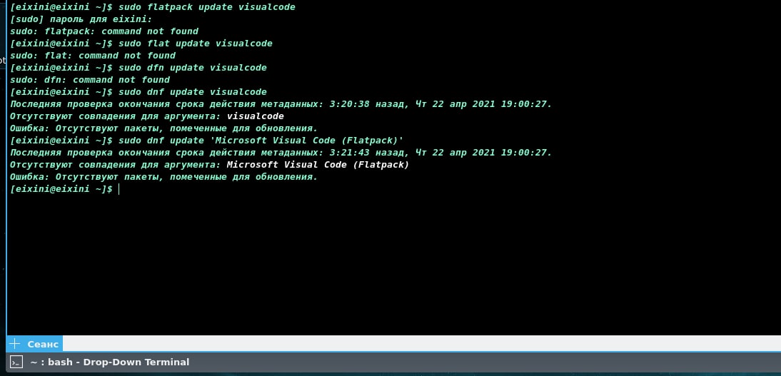The height and width of the screenshot is (376, 781).
Task: Click the "[sudo] пароль для eixini:" line
Action: (x=80, y=19)
